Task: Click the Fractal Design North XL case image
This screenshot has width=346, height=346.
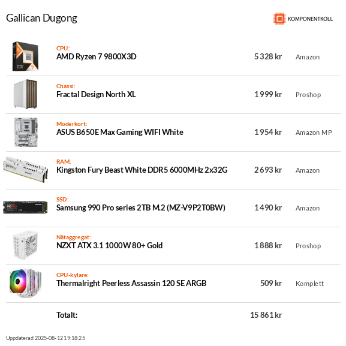Action: 25,94
